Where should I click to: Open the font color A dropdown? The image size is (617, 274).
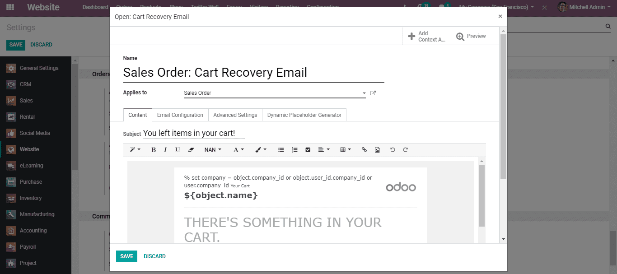tap(238, 150)
